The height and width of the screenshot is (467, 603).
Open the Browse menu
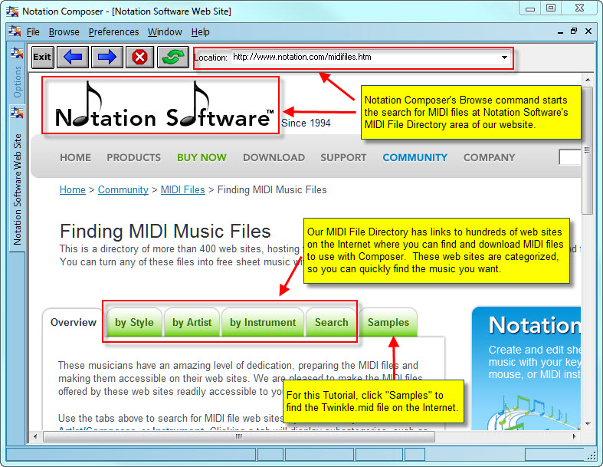click(64, 32)
